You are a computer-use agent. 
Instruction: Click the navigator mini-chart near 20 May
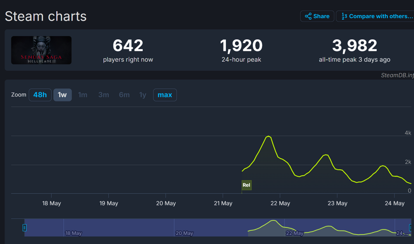click(x=184, y=228)
